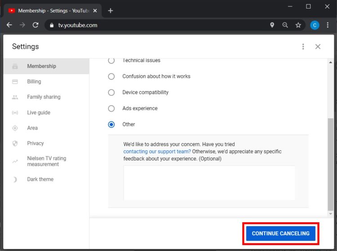Viewport: 337px width, 251px height.
Task: Open the Chrome profile avatar C
Action: tap(315, 25)
